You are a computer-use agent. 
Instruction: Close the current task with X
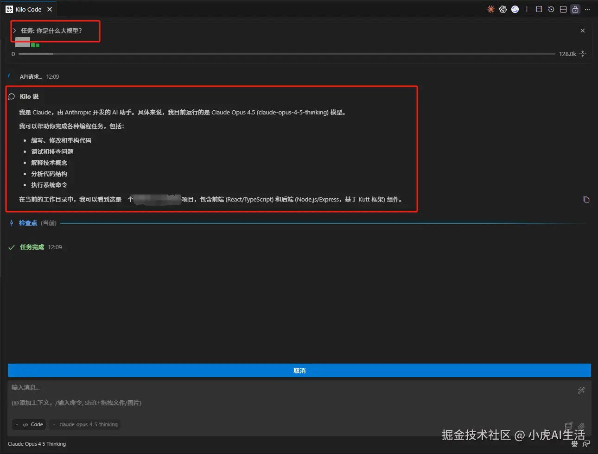coord(583,31)
